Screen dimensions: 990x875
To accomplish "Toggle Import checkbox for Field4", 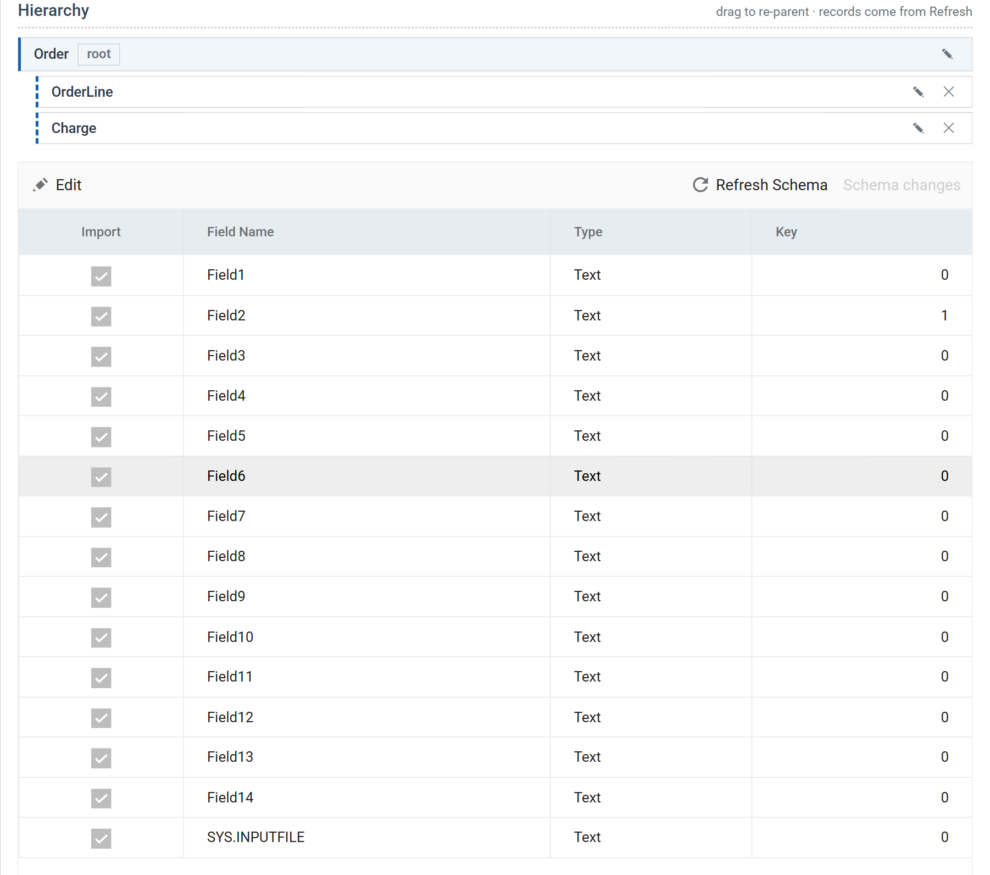I will 101,396.
